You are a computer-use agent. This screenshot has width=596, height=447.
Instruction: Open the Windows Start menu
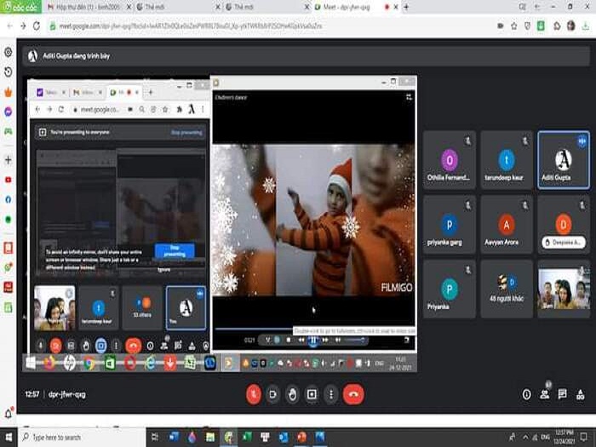click(x=9, y=437)
